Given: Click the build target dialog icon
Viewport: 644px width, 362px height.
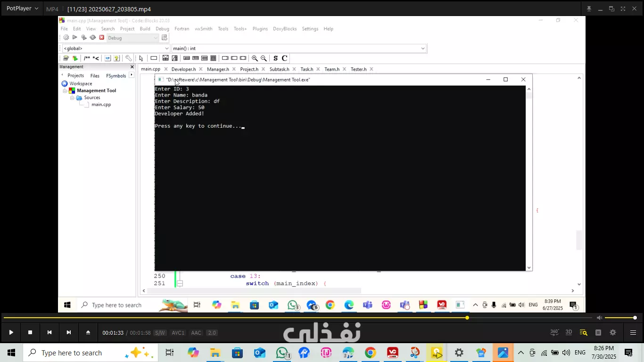Looking at the screenshot, I should 165,38.
